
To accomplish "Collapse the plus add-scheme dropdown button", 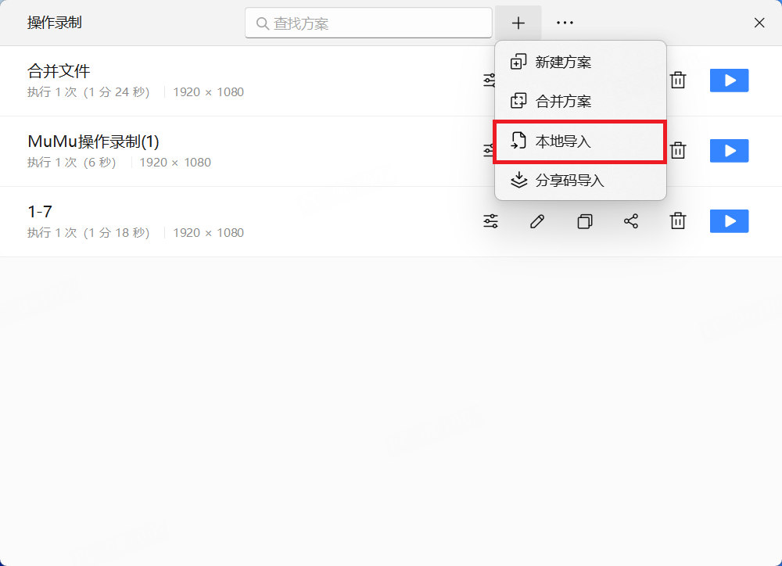I will tap(518, 23).
